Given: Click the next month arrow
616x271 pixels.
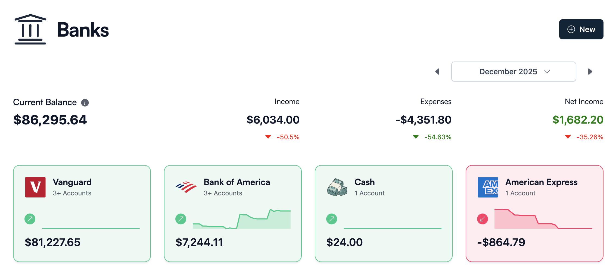Looking at the screenshot, I should pos(590,72).
